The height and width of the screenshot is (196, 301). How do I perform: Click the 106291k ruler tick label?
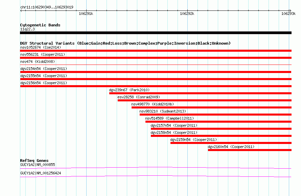[x=86, y=14]
